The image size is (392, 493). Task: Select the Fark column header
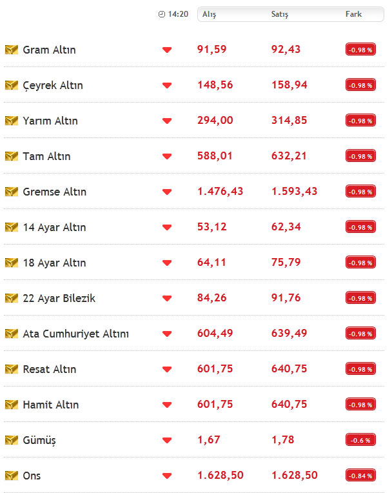(353, 14)
